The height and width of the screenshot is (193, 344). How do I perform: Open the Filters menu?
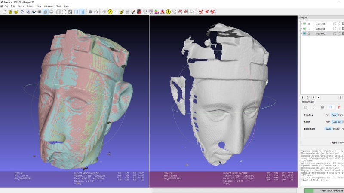[x=21, y=6]
